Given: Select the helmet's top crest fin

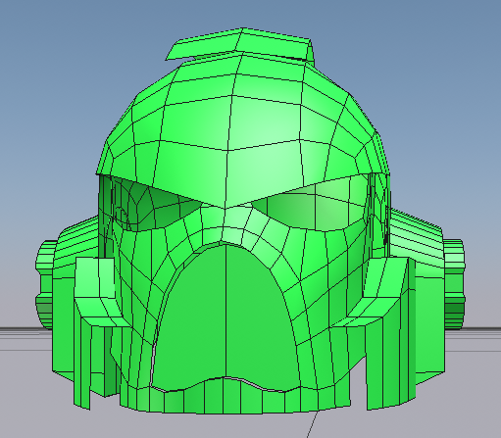Looking at the screenshot, I should click(240, 45).
